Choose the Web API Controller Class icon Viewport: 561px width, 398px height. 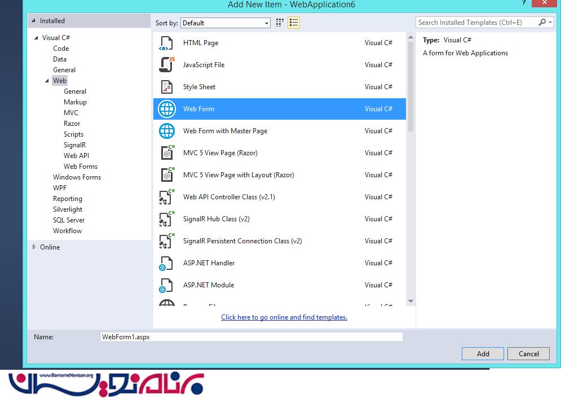tap(166, 197)
